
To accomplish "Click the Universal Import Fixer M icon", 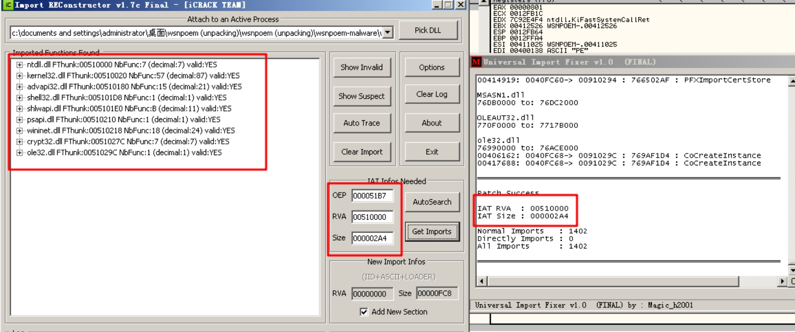I will (x=476, y=62).
